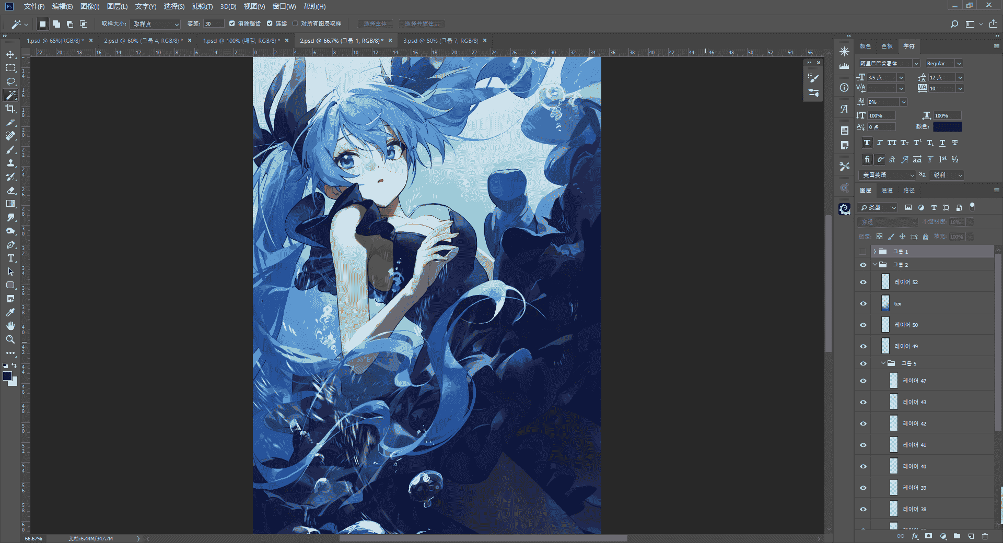Click the create new group folder icon
The height and width of the screenshot is (543, 1003).
[957, 536]
